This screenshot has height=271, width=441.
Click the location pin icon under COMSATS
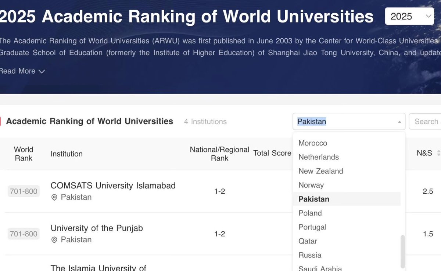[54, 197]
